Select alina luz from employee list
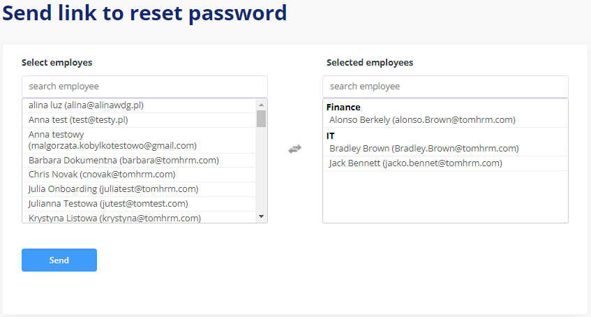The image size is (591, 317). 139,105
